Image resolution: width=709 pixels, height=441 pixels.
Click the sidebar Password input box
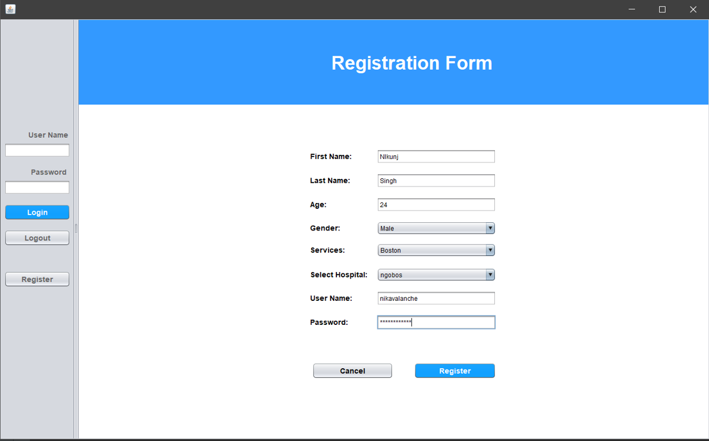37,187
